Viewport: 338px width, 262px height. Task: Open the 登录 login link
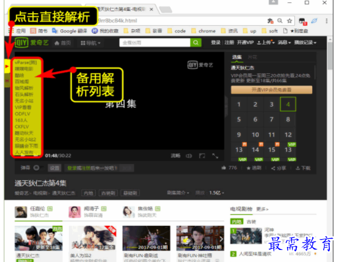216,42
